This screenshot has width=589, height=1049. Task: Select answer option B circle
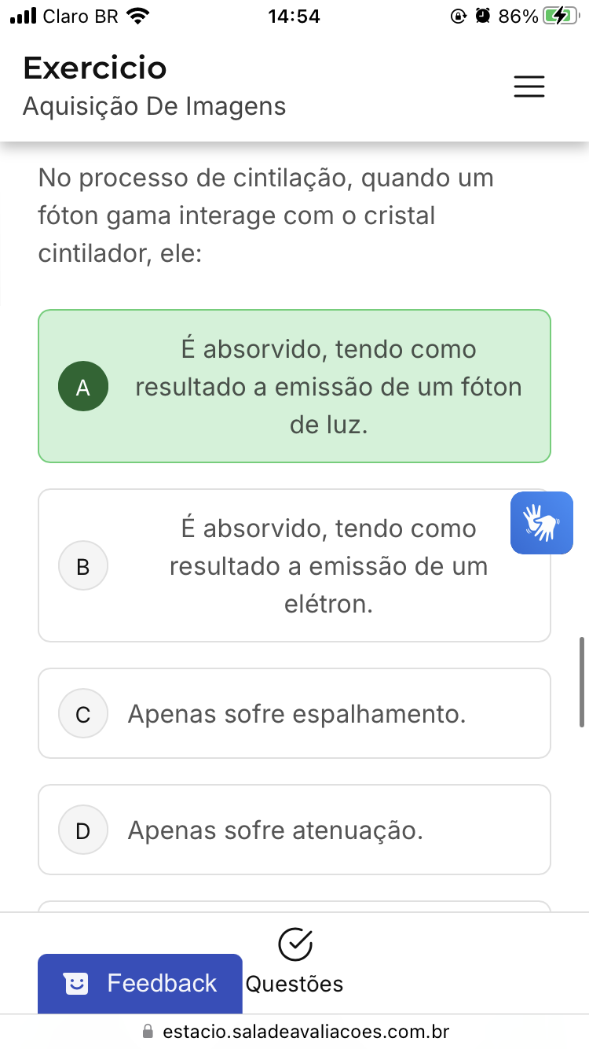[83, 566]
